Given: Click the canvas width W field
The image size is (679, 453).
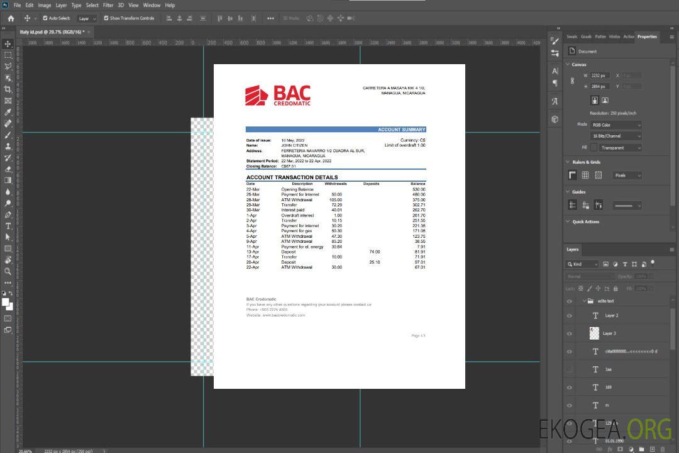Looking at the screenshot, I should click(x=600, y=75).
